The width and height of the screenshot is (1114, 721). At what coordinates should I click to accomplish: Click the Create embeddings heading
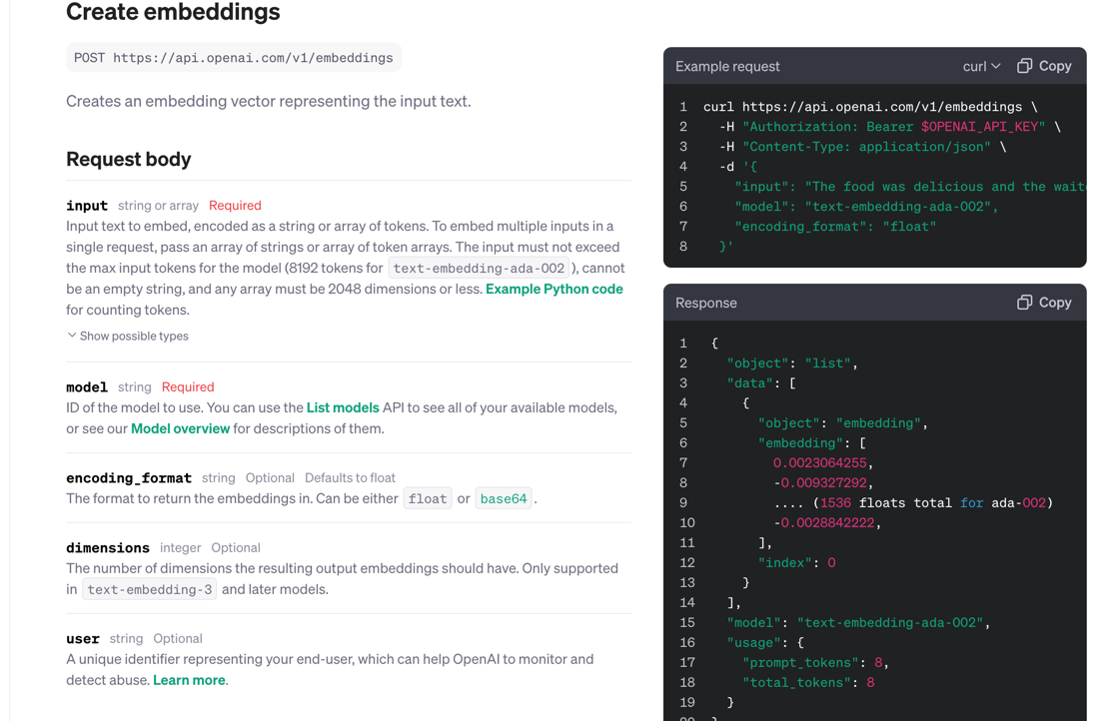[174, 12]
